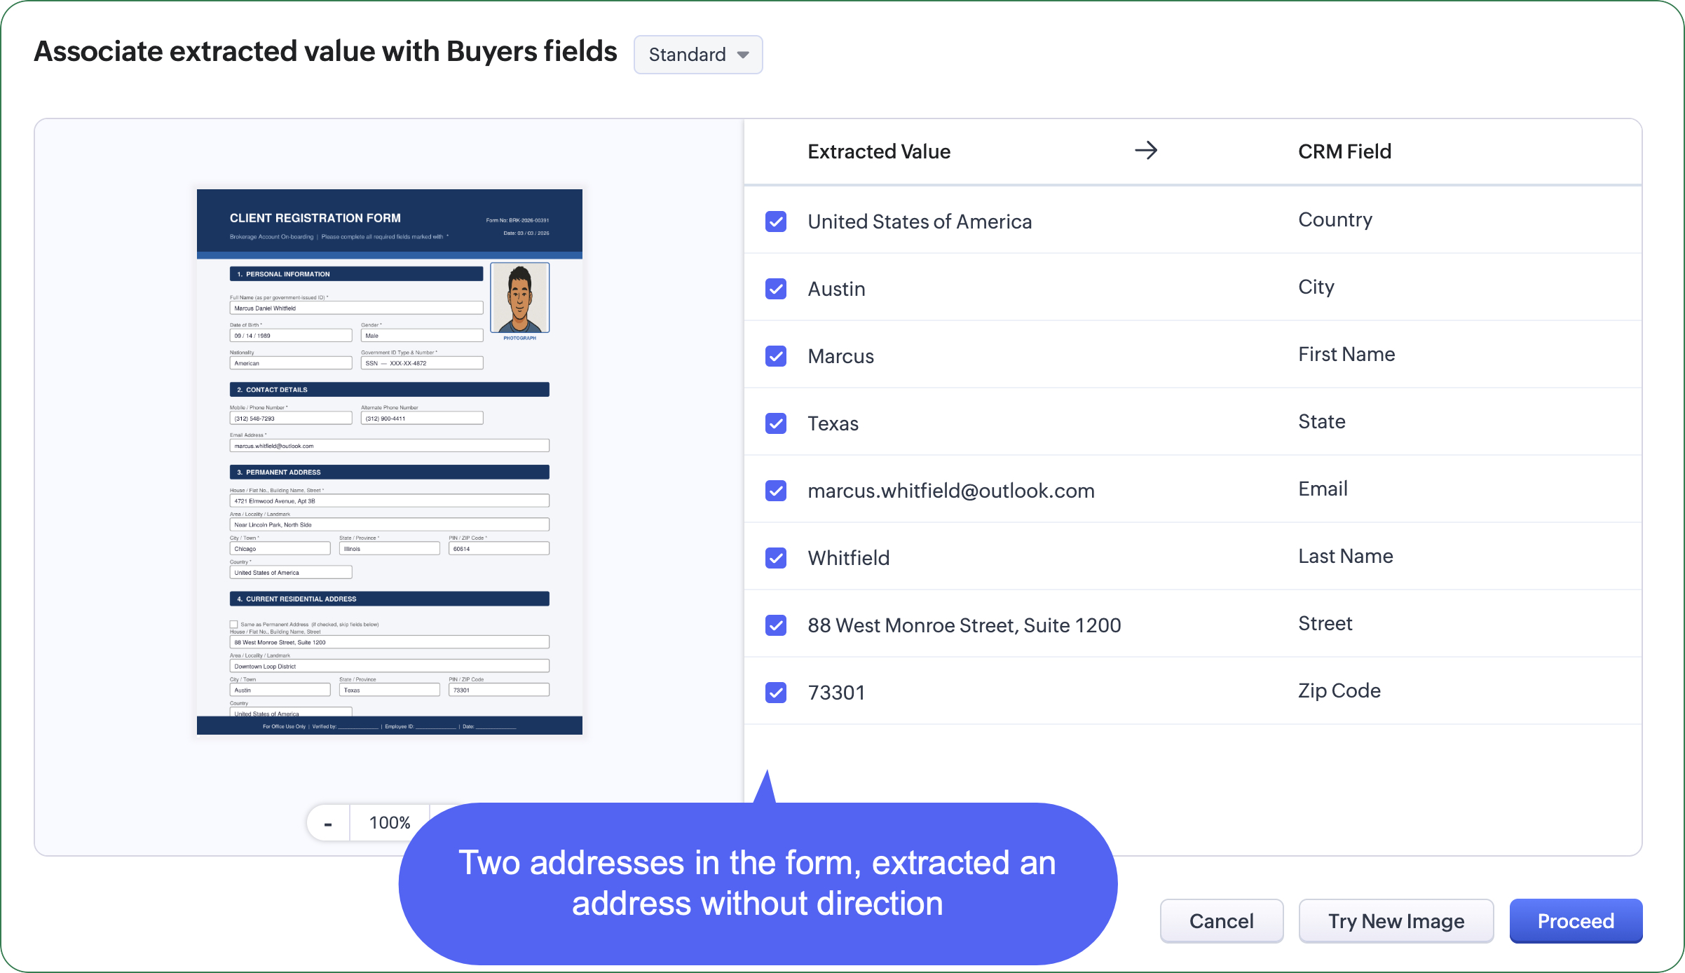Toggle the Whitfield last name checkbox

pos(776,558)
